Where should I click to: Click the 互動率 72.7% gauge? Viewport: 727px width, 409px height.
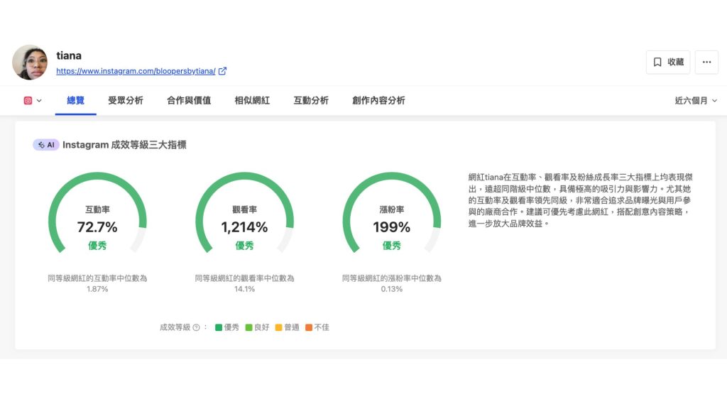[97, 213]
